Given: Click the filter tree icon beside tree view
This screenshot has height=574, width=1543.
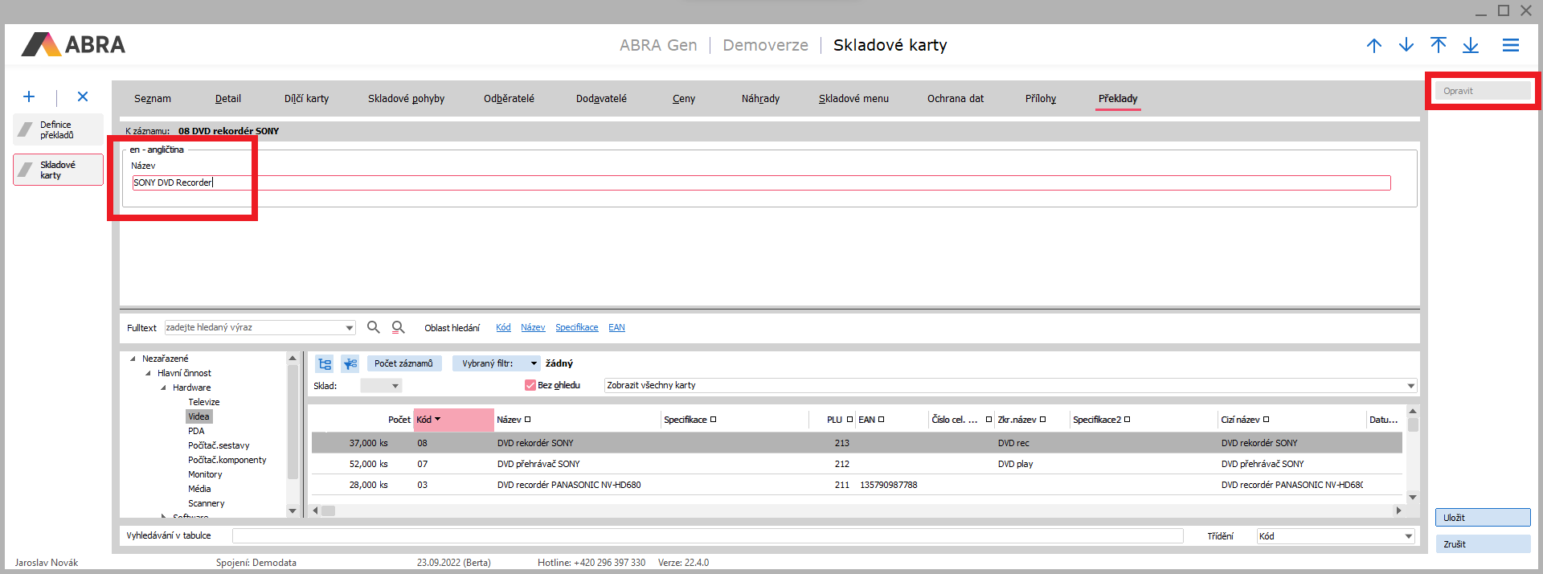Looking at the screenshot, I should [350, 363].
